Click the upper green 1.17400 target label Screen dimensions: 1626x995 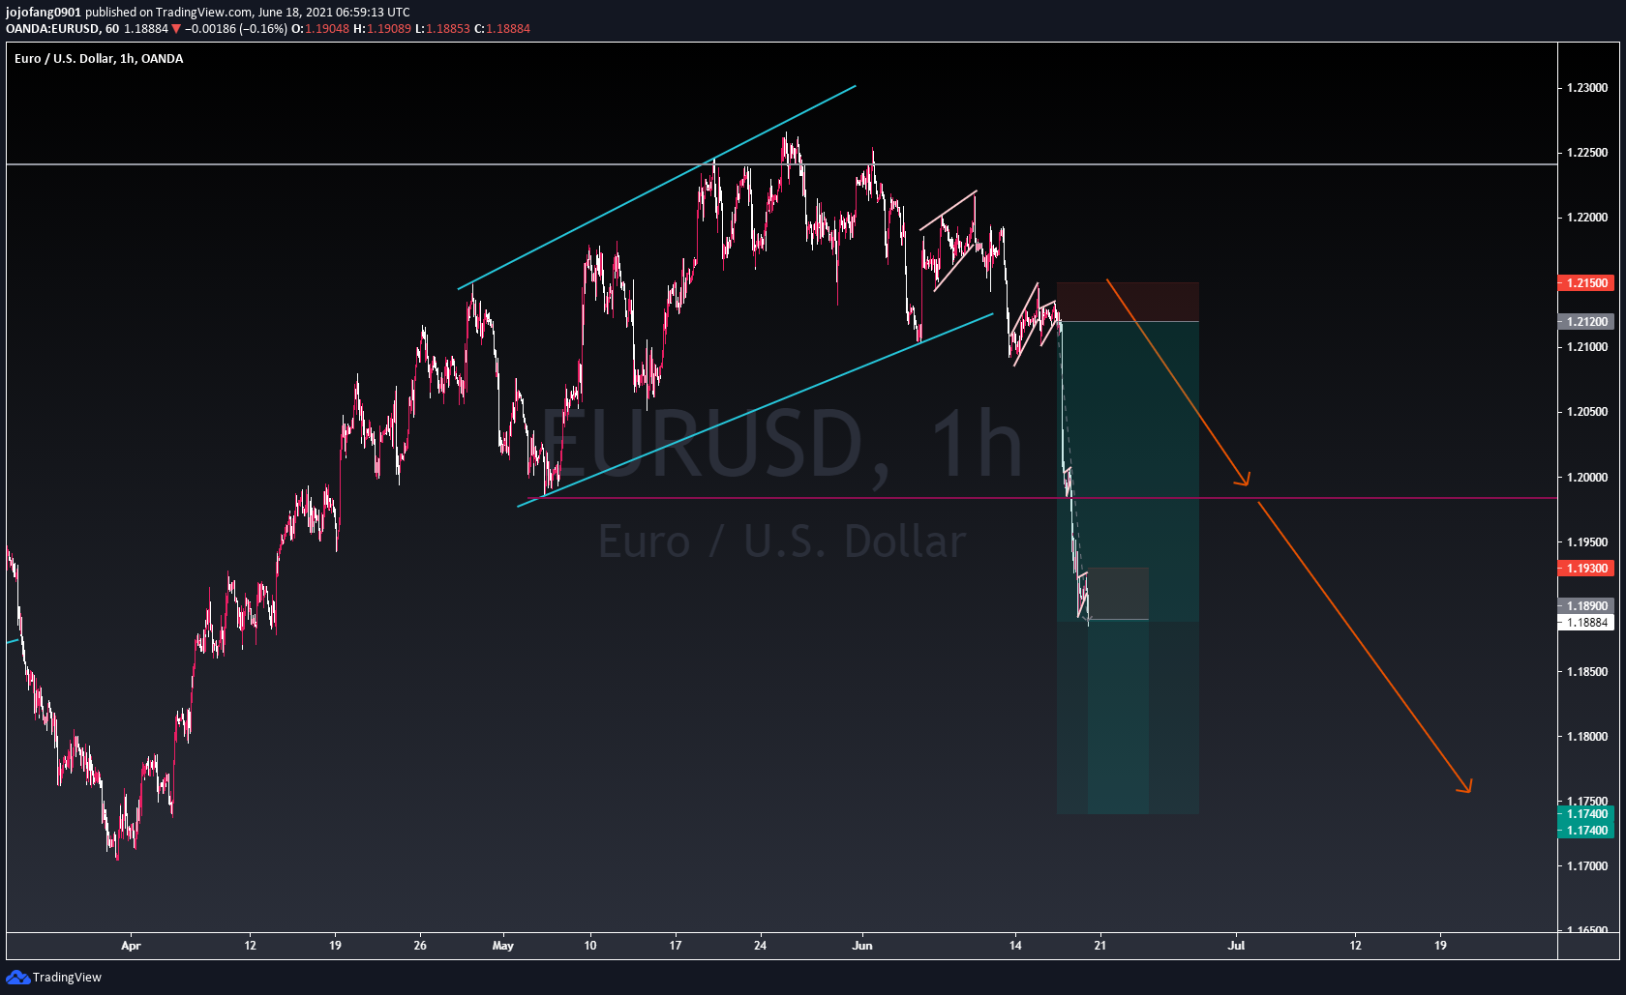[1585, 814]
